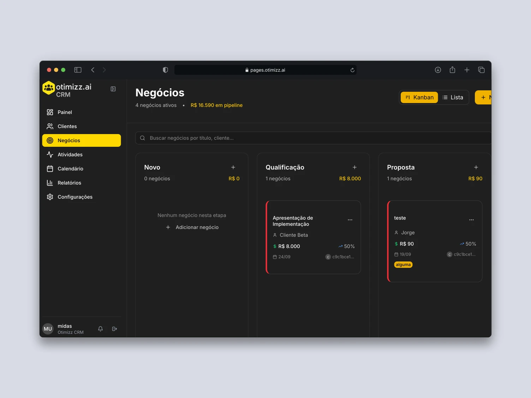Switch to Kanban view
This screenshot has width=531, height=398.
click(x=419, y=97)
